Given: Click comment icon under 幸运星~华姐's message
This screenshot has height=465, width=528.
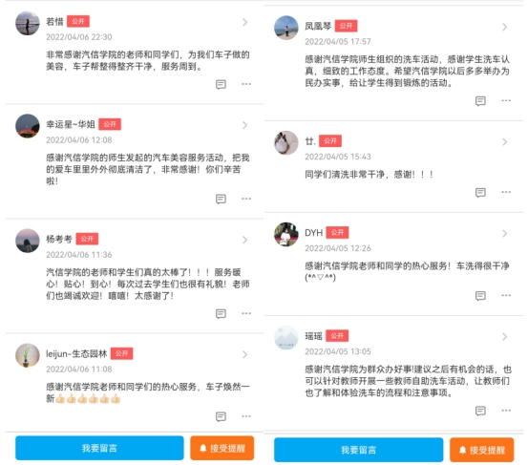Looking at the screenshot, I should 221,199.
